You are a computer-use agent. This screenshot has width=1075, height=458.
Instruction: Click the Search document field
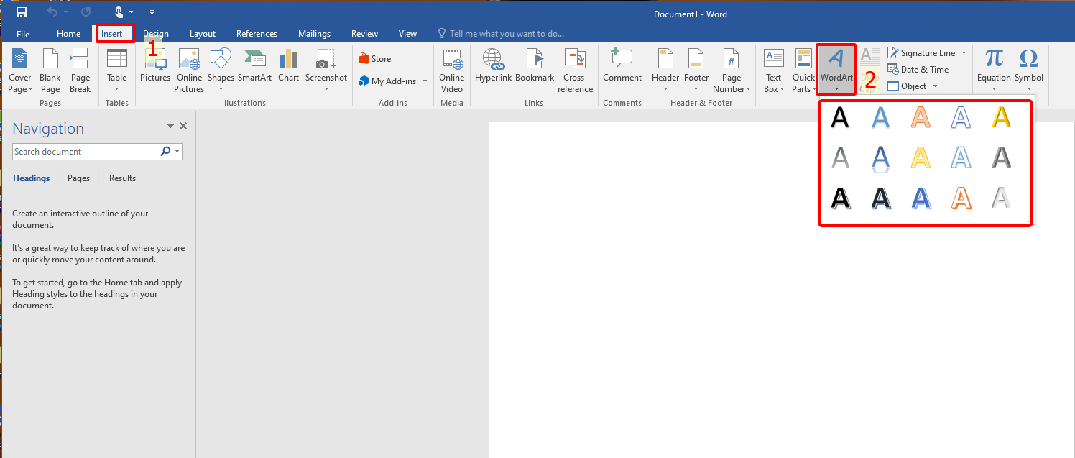tap(86, 152)
